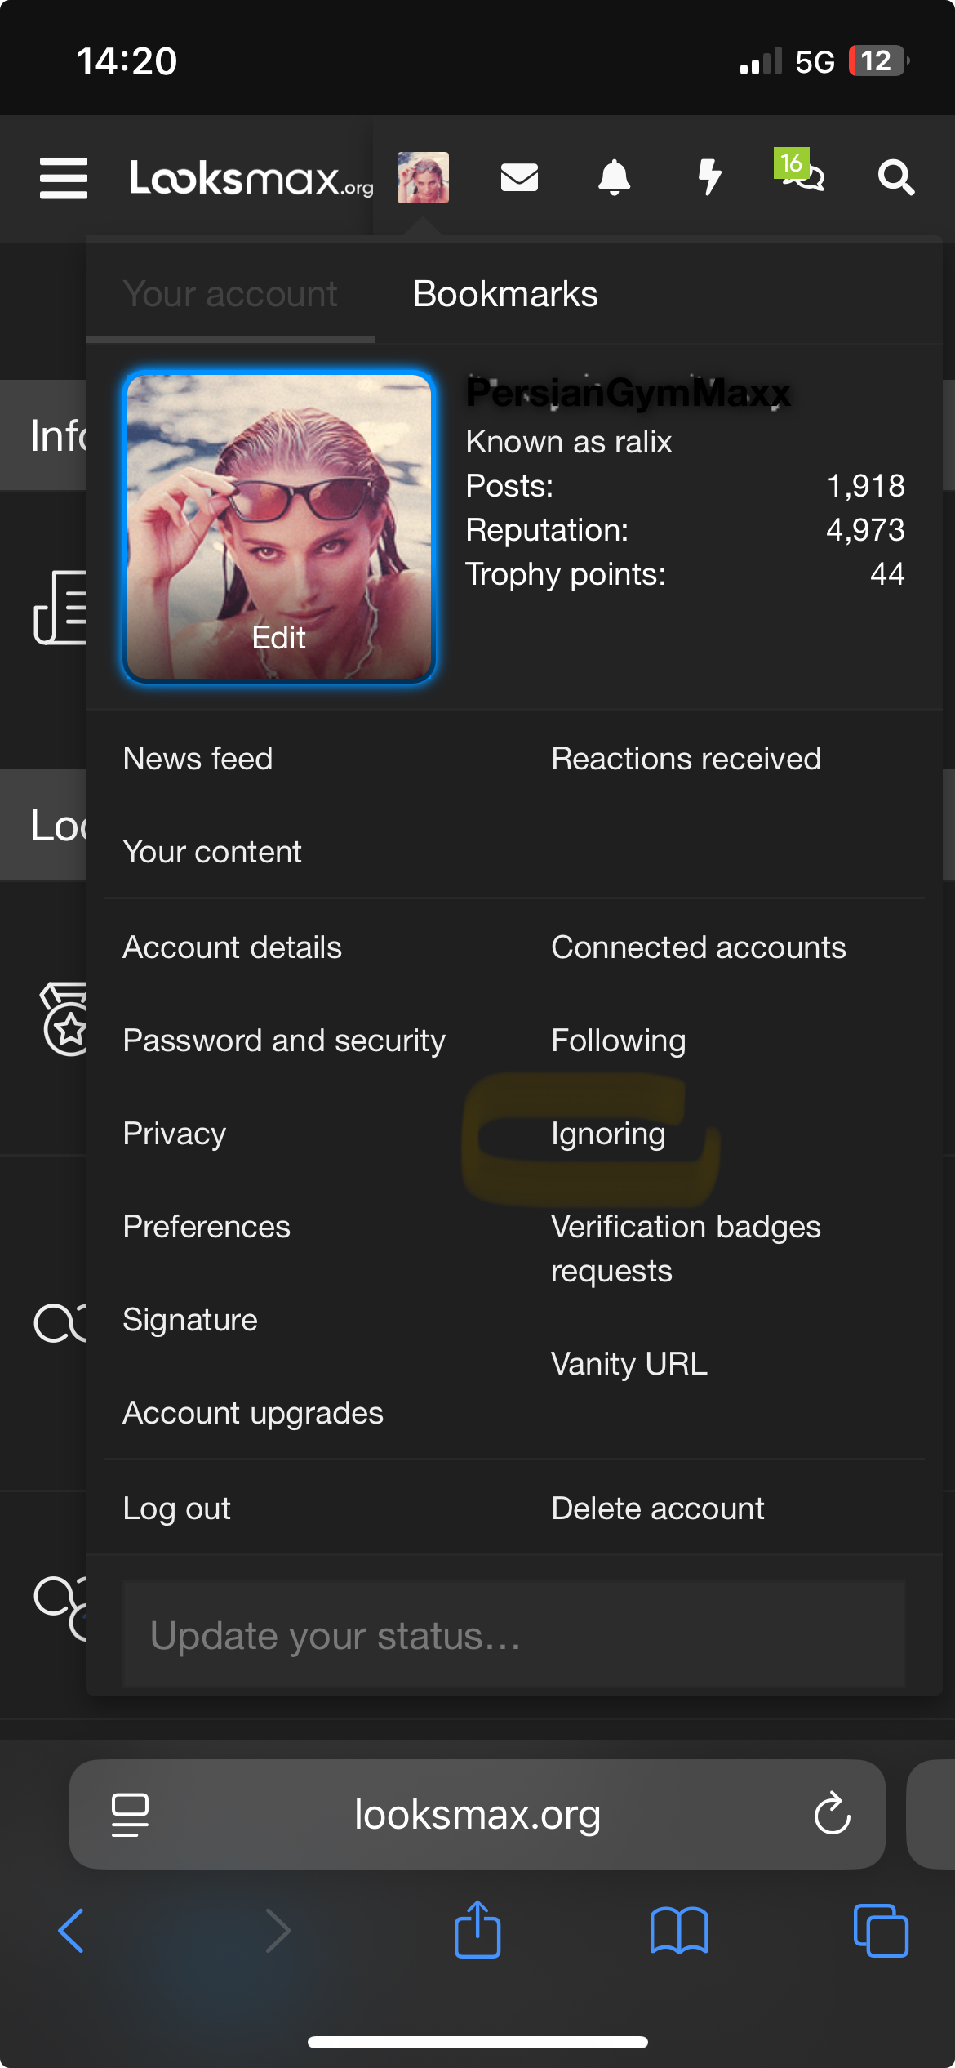Click Log out
955x2068 pixels.
176,1509
